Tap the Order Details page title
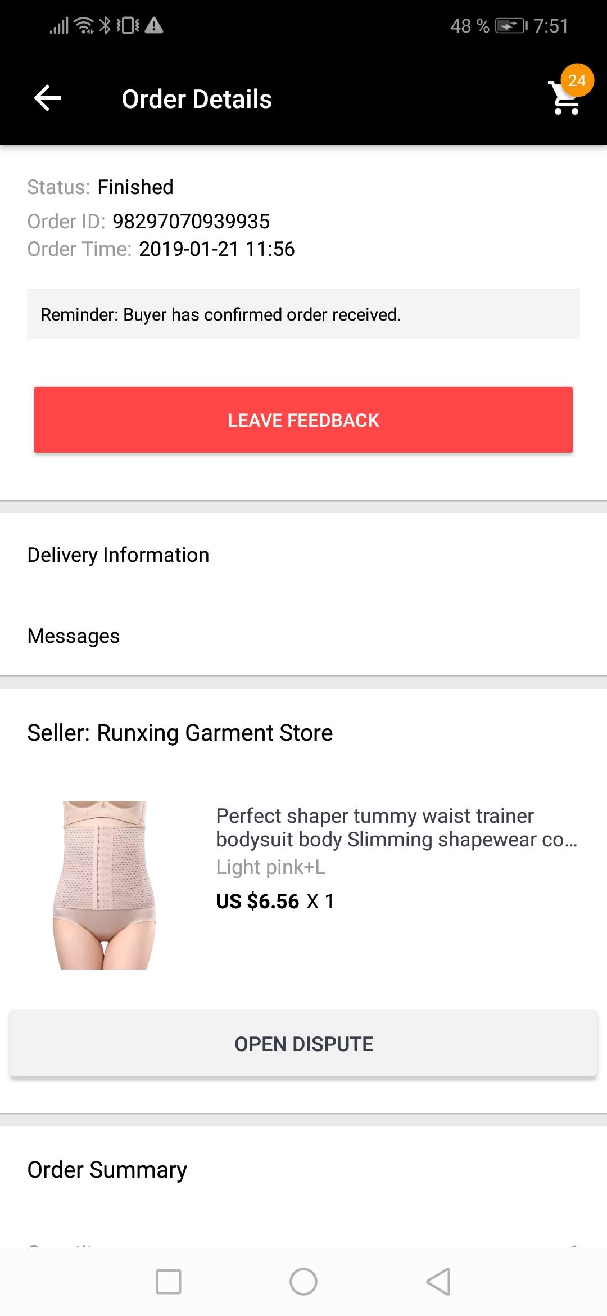This screenshot has width=607, height=1316. pyautogui.click(x=197, y=99)
